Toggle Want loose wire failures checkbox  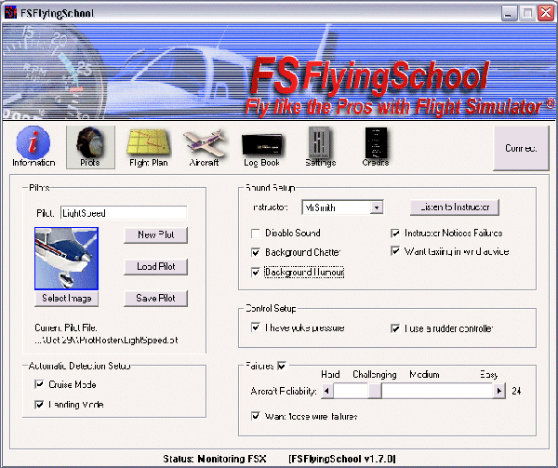(256, 416)
